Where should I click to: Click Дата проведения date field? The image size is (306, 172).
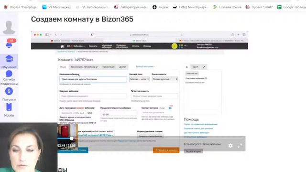click(73, 113)
